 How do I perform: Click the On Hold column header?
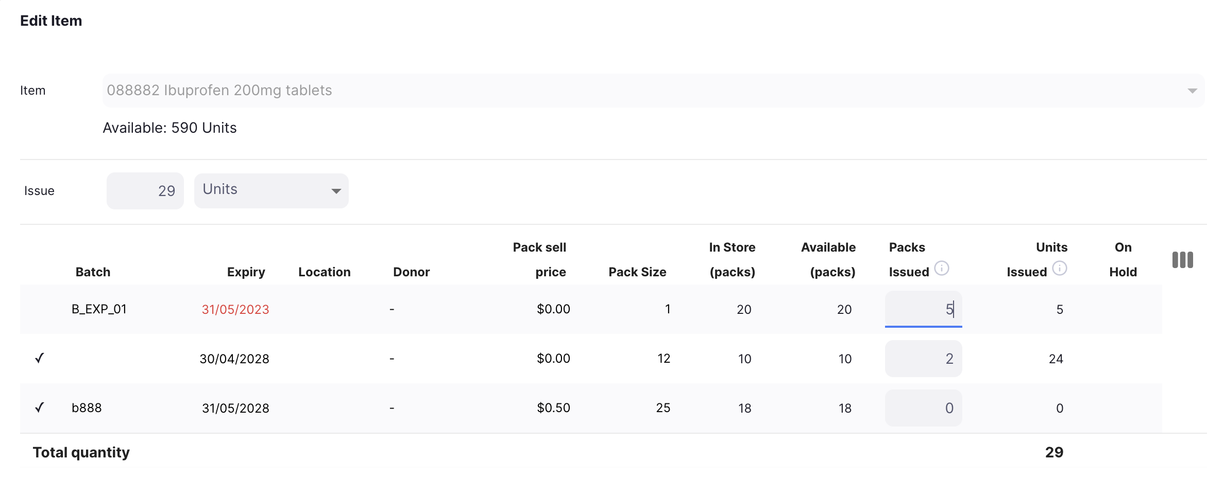[x=1123, y=260]
